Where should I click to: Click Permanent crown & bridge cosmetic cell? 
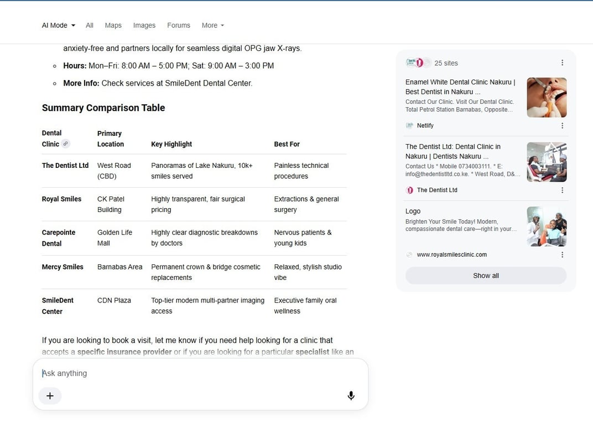[206, 272]
